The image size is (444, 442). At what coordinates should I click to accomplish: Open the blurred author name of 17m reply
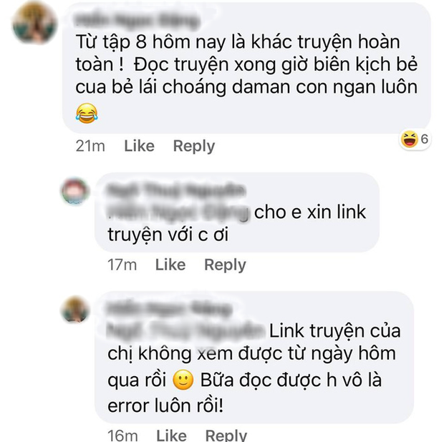point(176,191)
